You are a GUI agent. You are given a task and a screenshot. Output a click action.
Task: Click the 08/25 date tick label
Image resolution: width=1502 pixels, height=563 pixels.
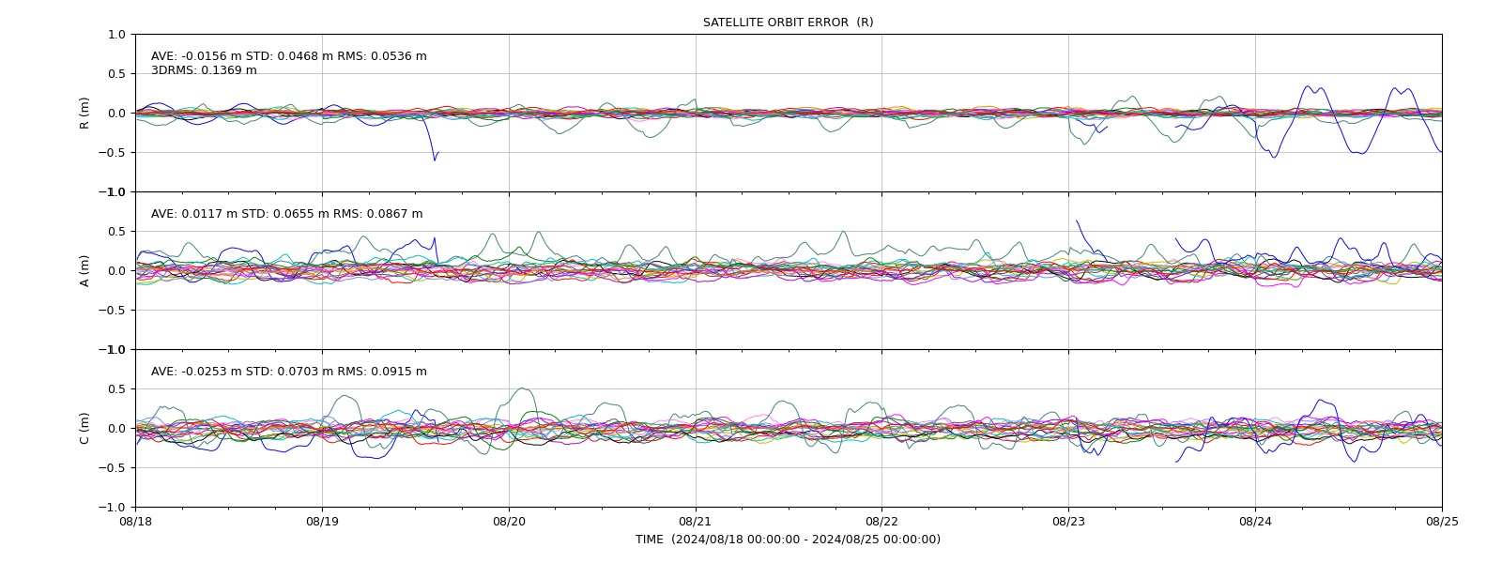[1442, 521]
